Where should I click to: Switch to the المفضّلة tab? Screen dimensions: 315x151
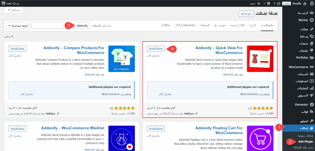coord(205,25)
